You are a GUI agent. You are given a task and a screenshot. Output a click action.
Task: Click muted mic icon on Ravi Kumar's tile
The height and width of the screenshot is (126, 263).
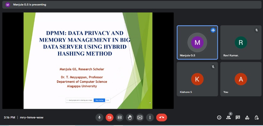257,30
